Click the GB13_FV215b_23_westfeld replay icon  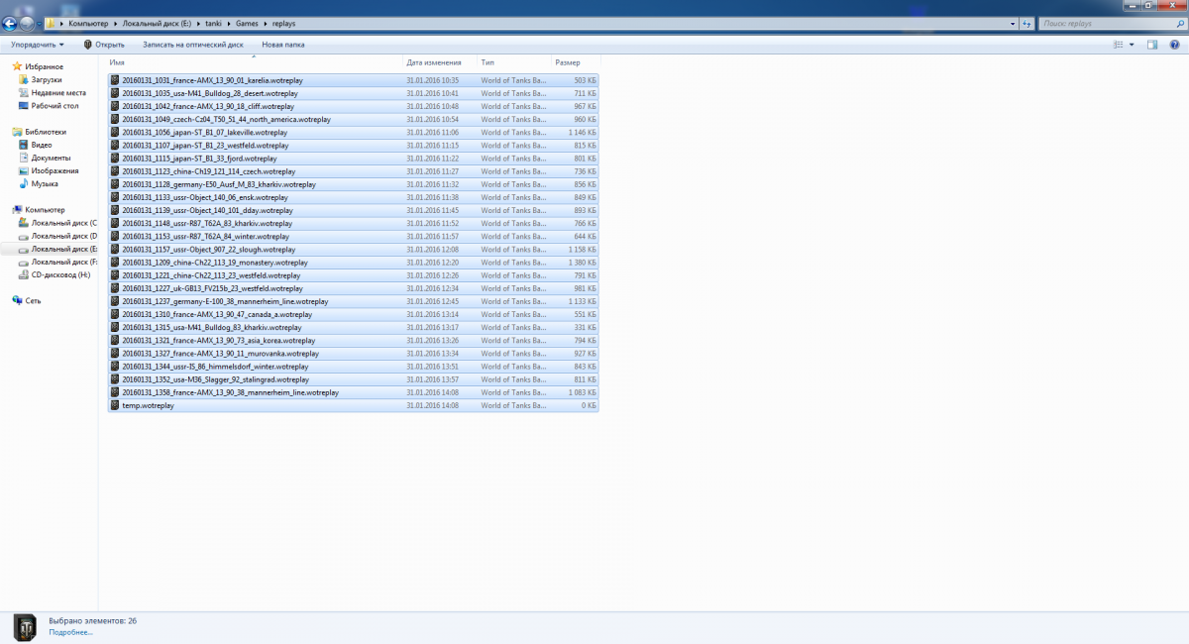point(115,288)
